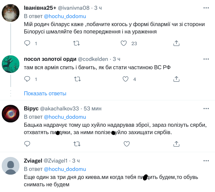
Task: Open @hochu_dodomu mention in Zviagel reply
Action: [65, 169]
